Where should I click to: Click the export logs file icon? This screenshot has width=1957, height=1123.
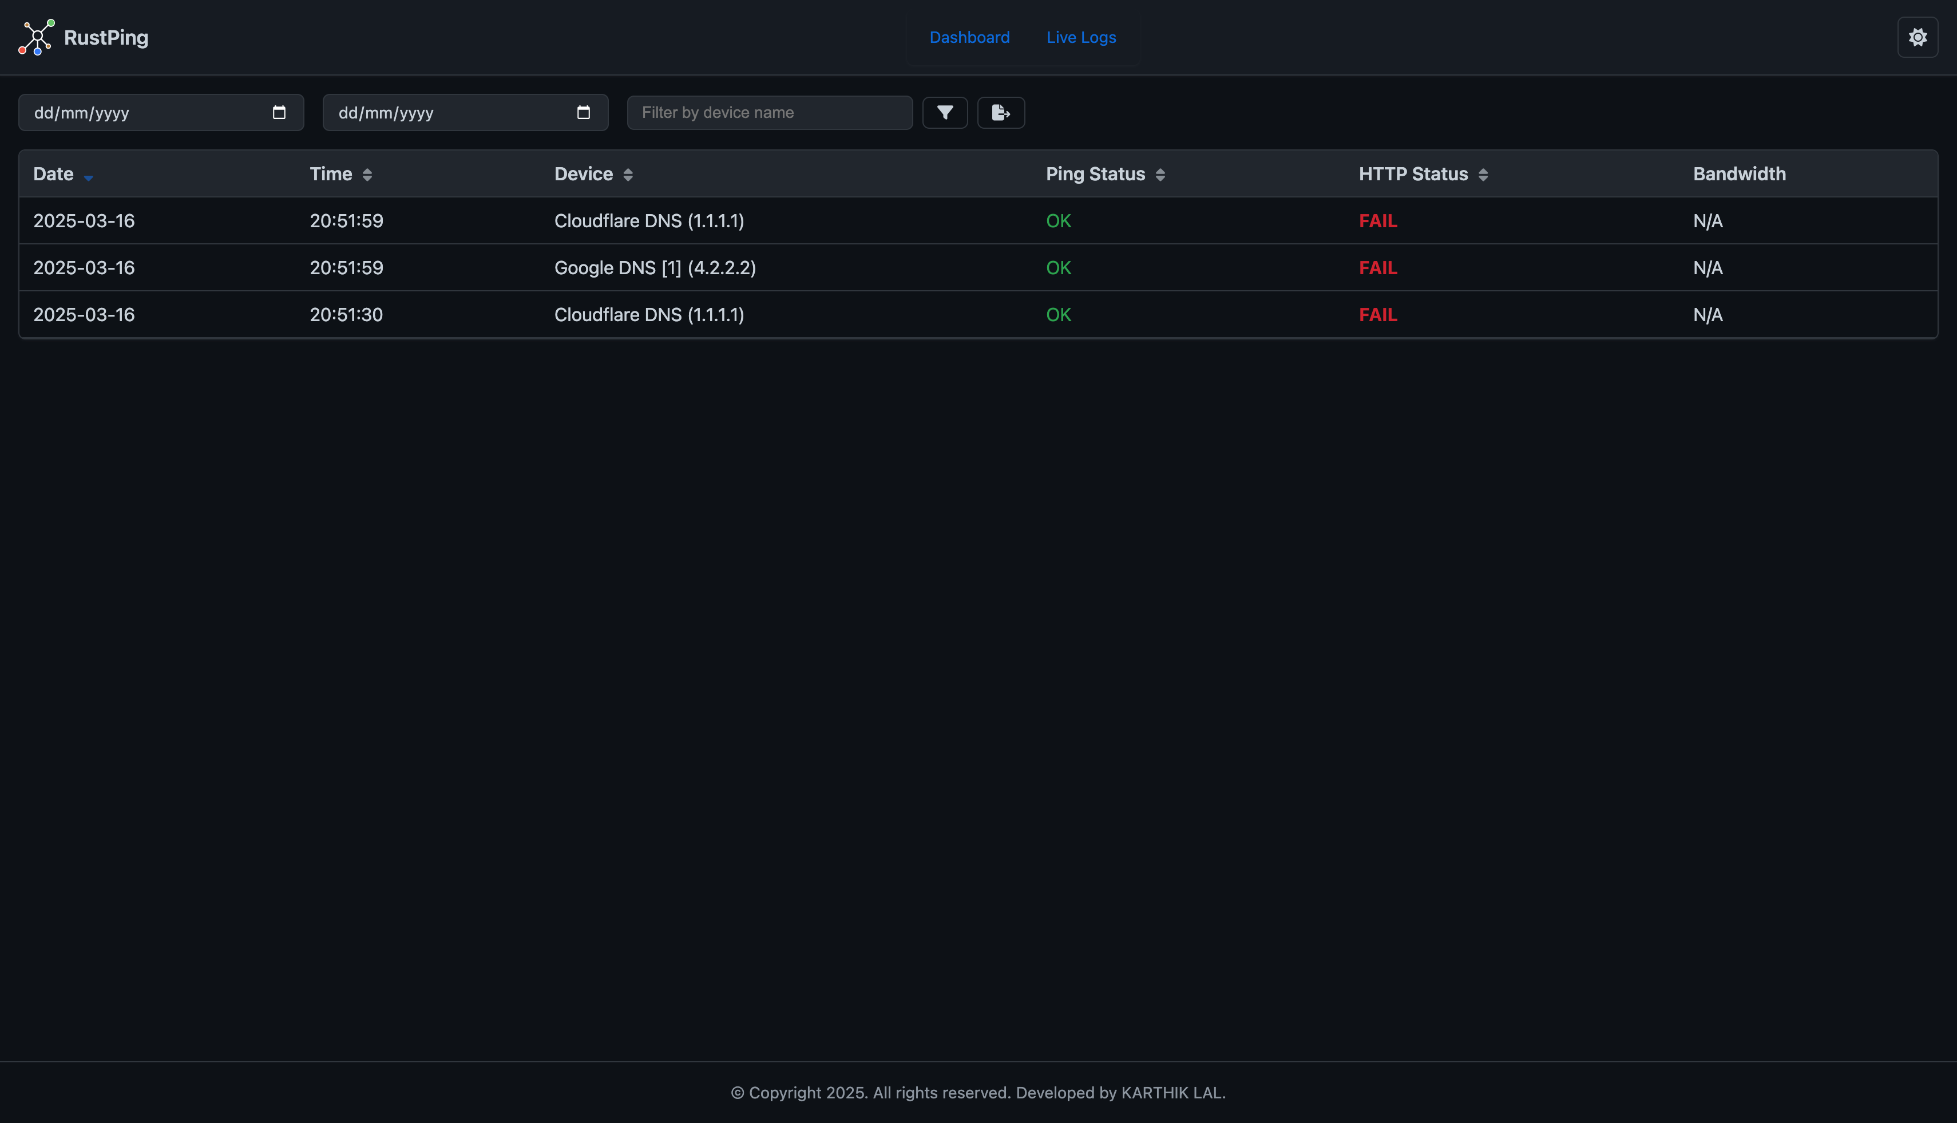point(1000,113)
